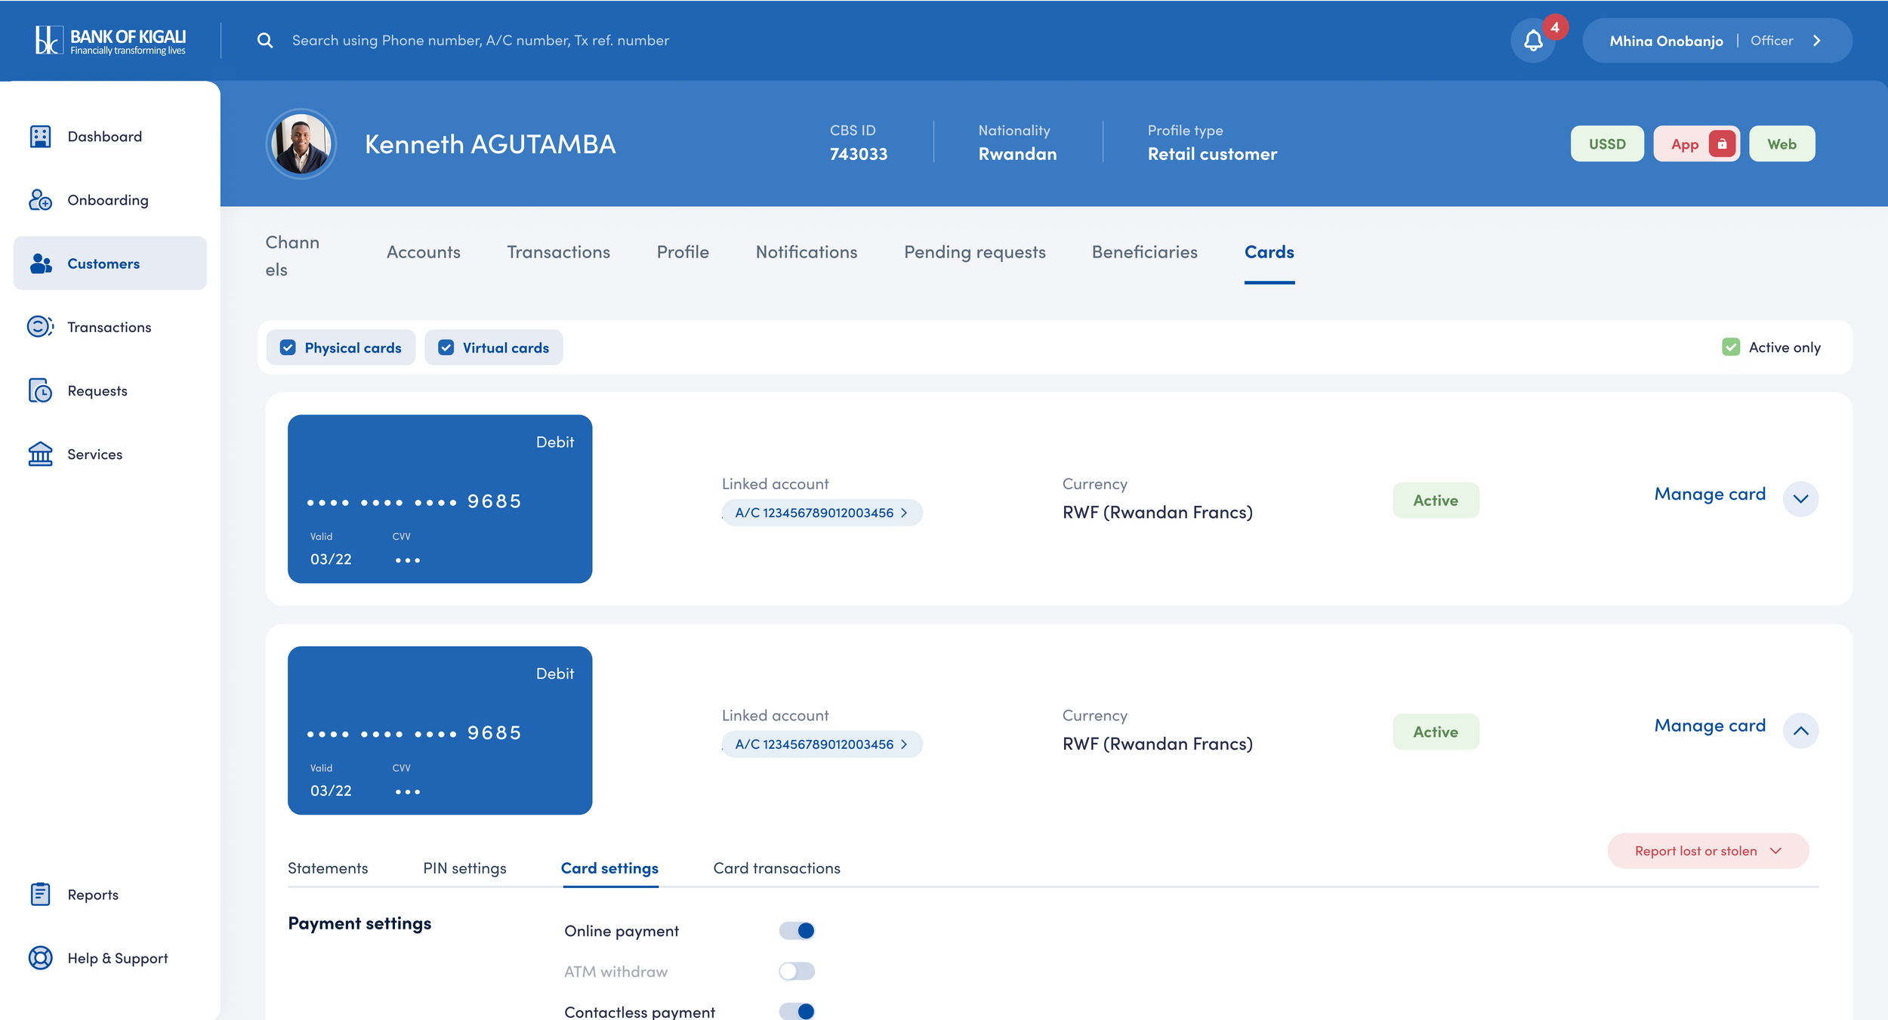Open the Help & Support lifebuoy icon
Image resolution: width=1888 pixels, height=1020 pixels.
coord(40,957)
